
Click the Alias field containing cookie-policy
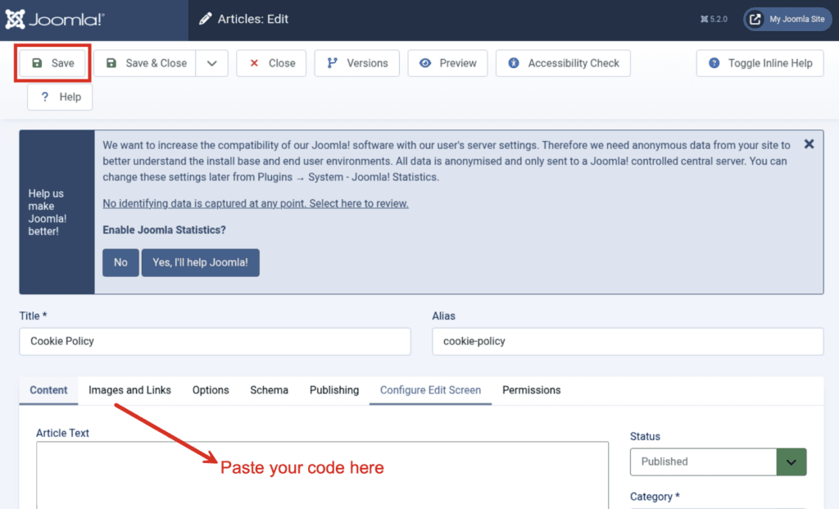[628, 342]
